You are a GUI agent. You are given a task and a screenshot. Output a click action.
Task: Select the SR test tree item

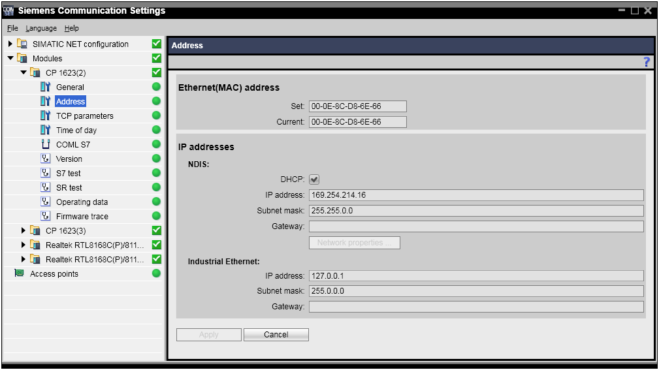click(69, 187)
